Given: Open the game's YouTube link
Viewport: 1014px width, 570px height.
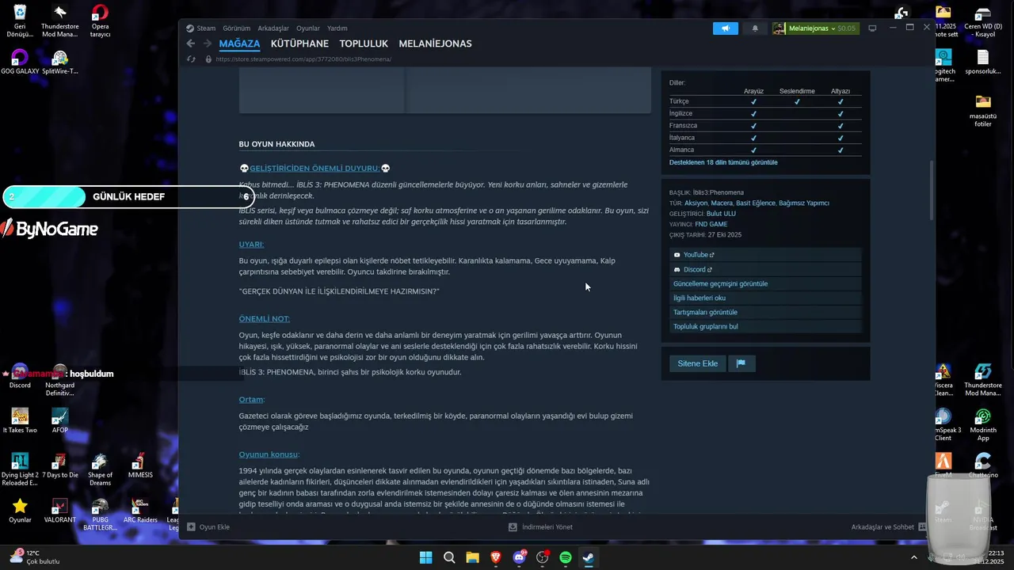Looking at the screenshot, I should (765, 255).
